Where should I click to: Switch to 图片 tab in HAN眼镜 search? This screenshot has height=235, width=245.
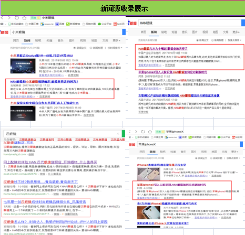195,32
